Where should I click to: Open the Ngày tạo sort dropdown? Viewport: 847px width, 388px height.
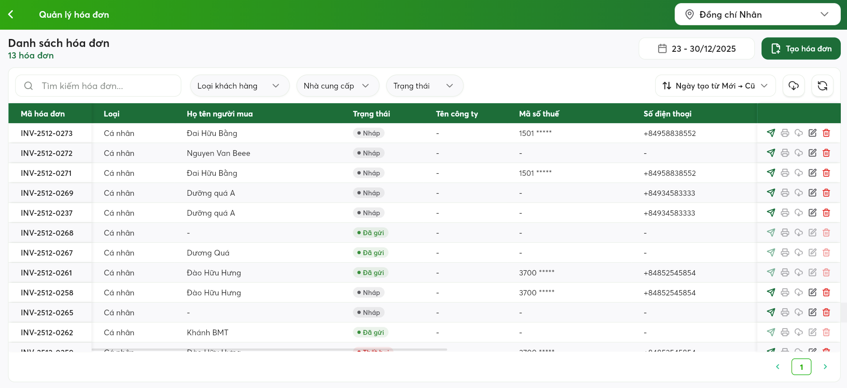coord(715,86)
